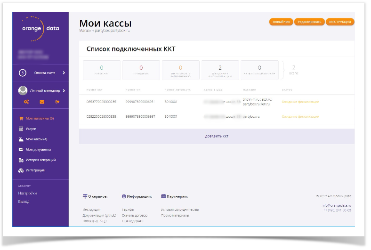371x250 pixels.
Task: Click the ИНСТРУКЦИЯ button
Action: click(339, 22)
